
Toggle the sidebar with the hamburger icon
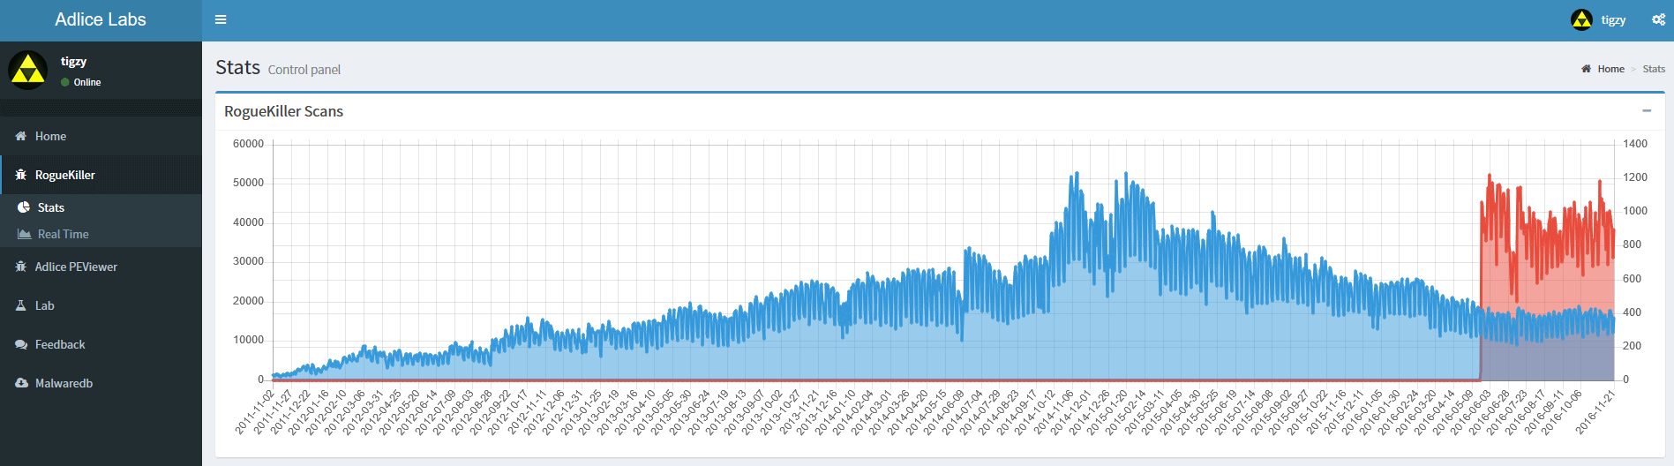[x=221, y=19]
